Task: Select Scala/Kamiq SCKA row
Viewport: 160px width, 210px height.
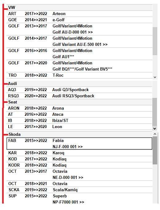Action: (x=79, y=190)
